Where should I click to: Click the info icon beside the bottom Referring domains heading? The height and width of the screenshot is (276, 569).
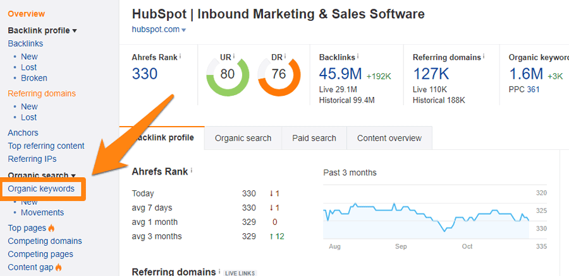220,272
